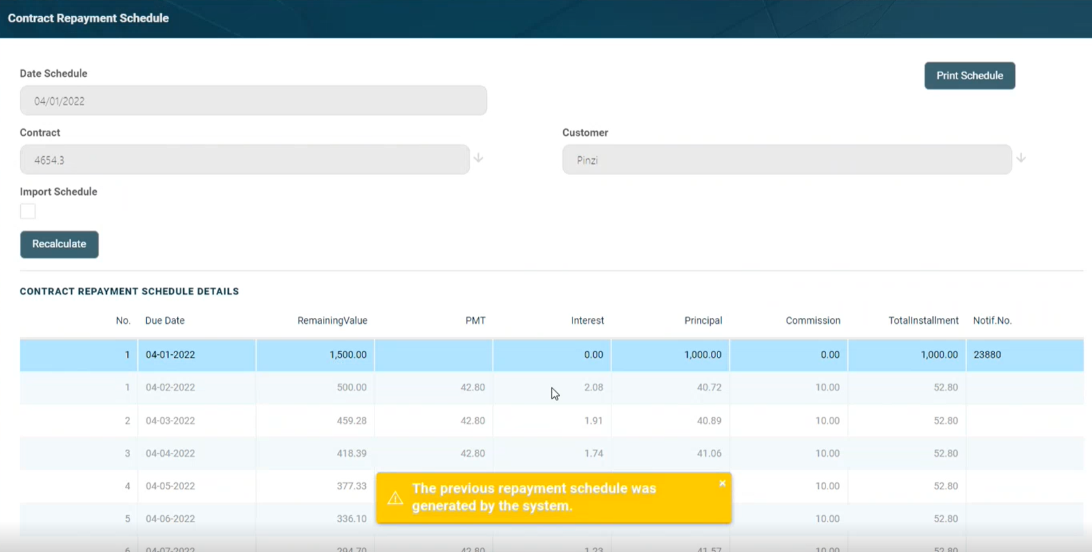Click the Principal column header

[x=703, y=321]
